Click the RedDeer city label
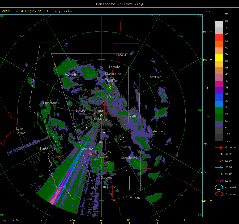The width and height of the screenshot is (239, 224). pos(113,81)
